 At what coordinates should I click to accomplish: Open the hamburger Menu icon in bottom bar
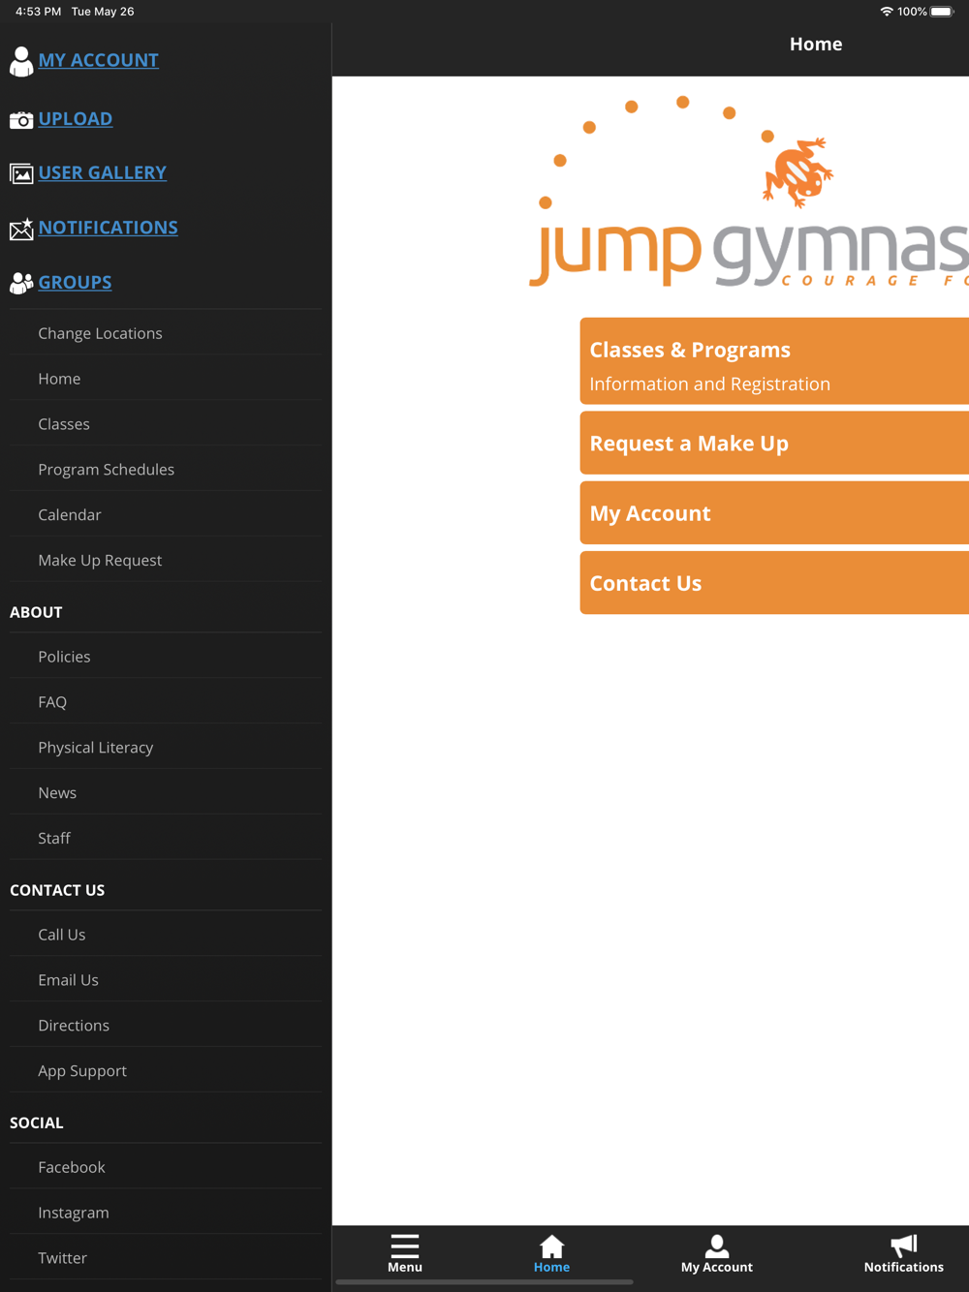coord(405,1246)
